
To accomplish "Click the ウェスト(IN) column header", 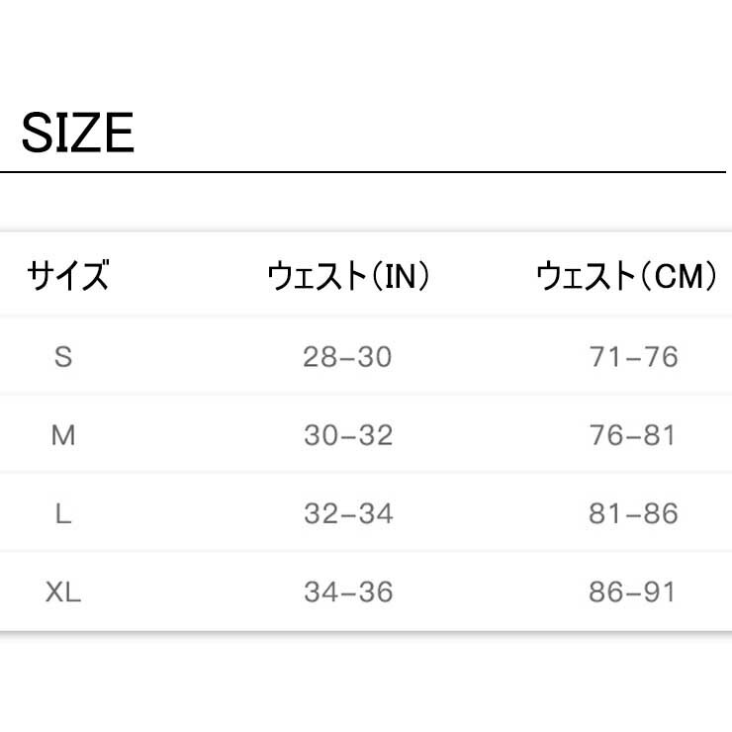I will pos(348,276).
